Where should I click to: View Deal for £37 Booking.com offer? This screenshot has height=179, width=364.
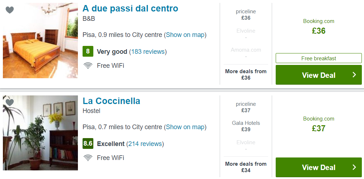coord(318,168)
